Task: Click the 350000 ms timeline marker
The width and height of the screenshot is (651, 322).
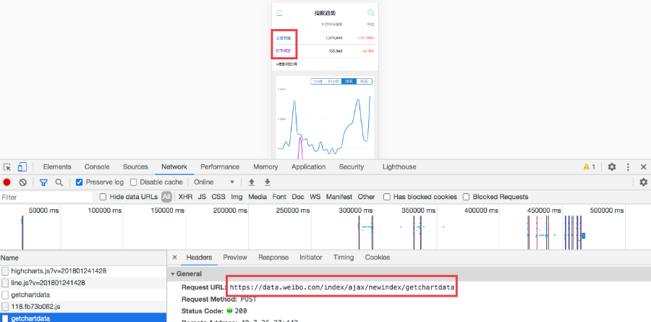Action: (419, 211)
